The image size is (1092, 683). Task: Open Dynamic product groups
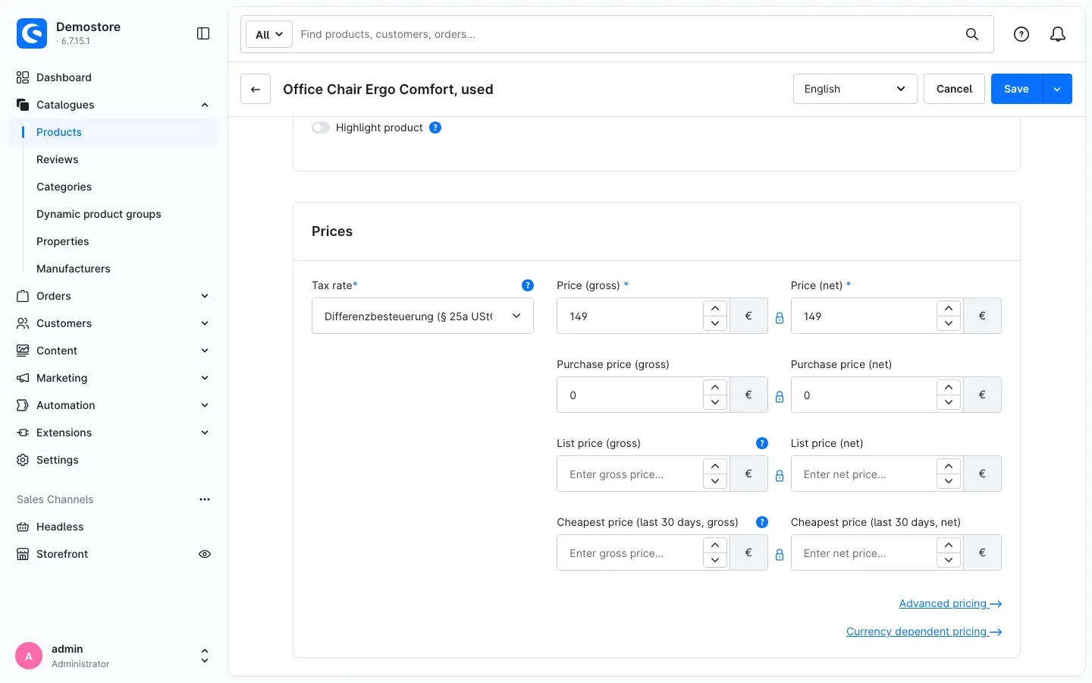pyautogui.click(x=99, y=214)
